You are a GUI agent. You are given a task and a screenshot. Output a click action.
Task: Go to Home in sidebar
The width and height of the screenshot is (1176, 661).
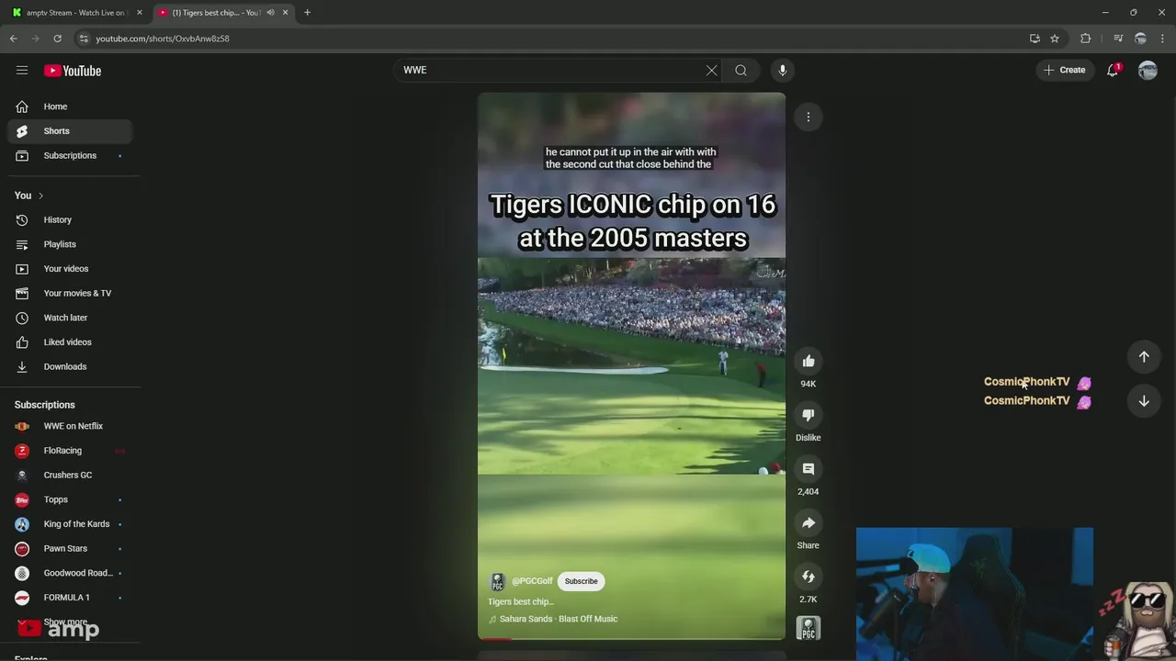(x=70, y=106)
